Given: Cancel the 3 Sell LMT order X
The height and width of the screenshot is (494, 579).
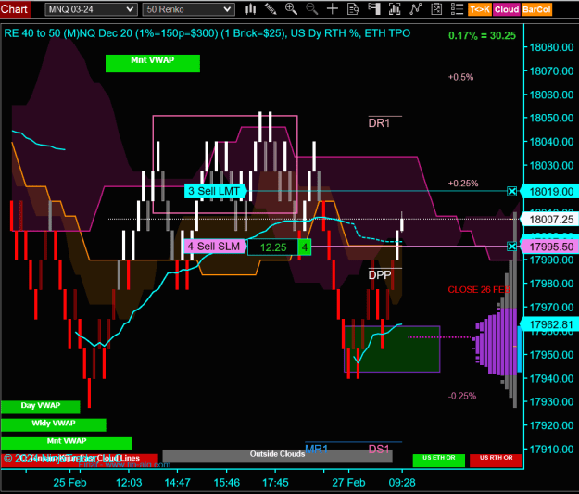Looking at the screenshot, I should pos(511,192).
